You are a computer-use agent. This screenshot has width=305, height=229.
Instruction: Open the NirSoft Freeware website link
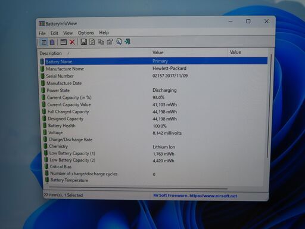(195, 196)
